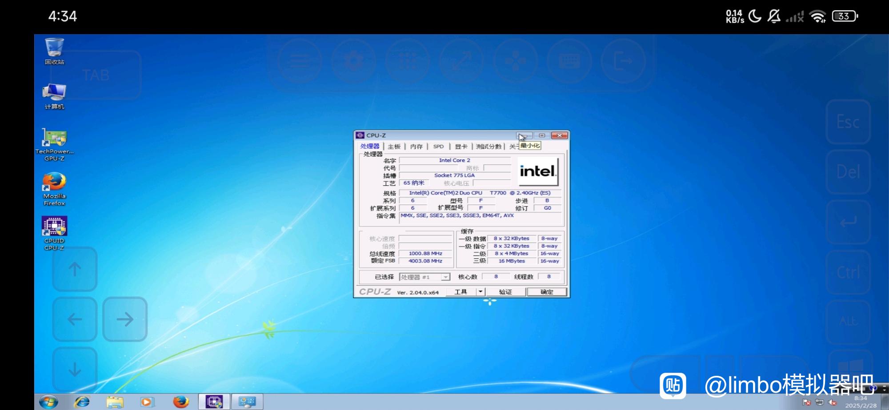Screen dimensions: 889x410
Task: Open the Windows Start orb
Action: point(48,402)
